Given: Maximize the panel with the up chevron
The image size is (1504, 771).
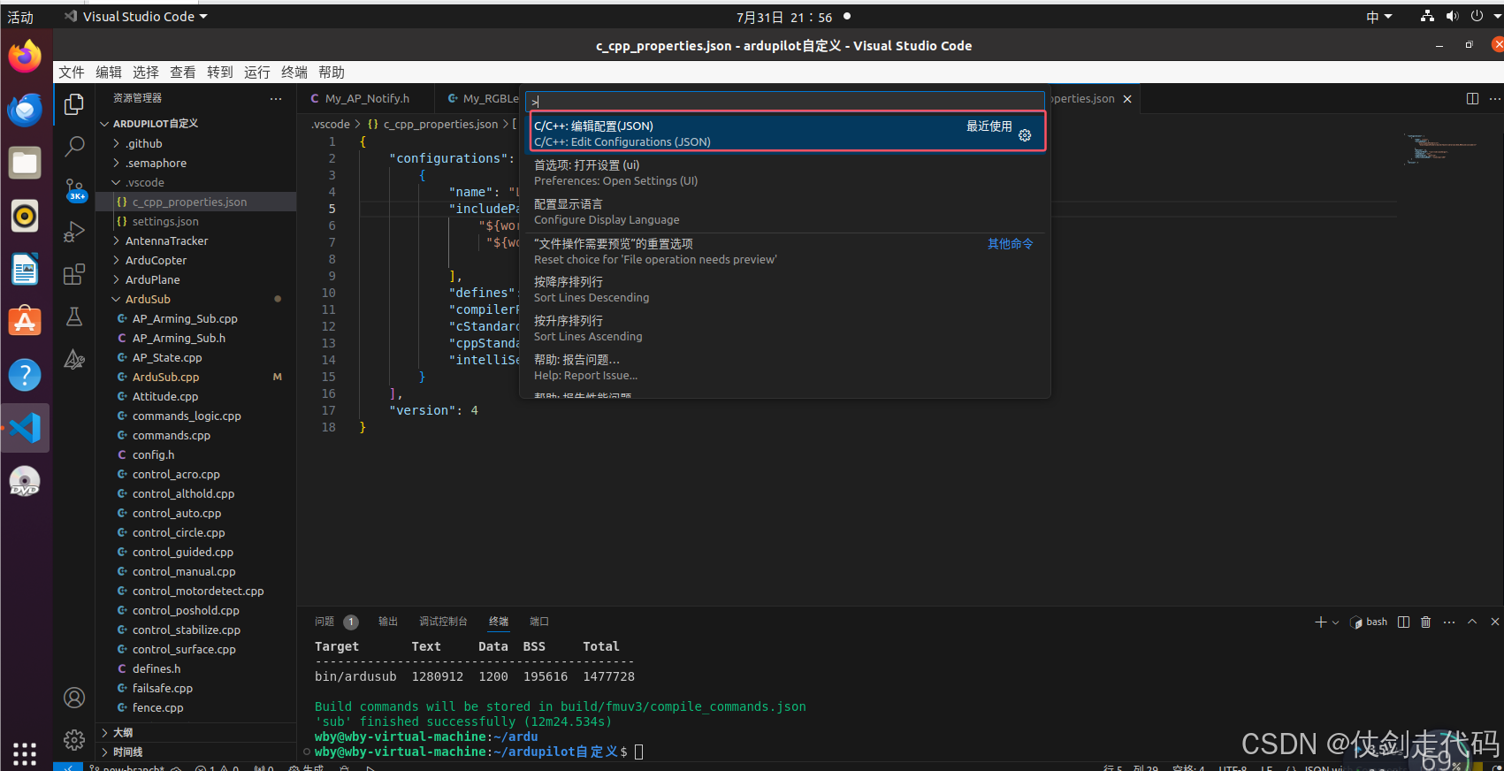Looking at the screenshot, I should [1472, 622].
